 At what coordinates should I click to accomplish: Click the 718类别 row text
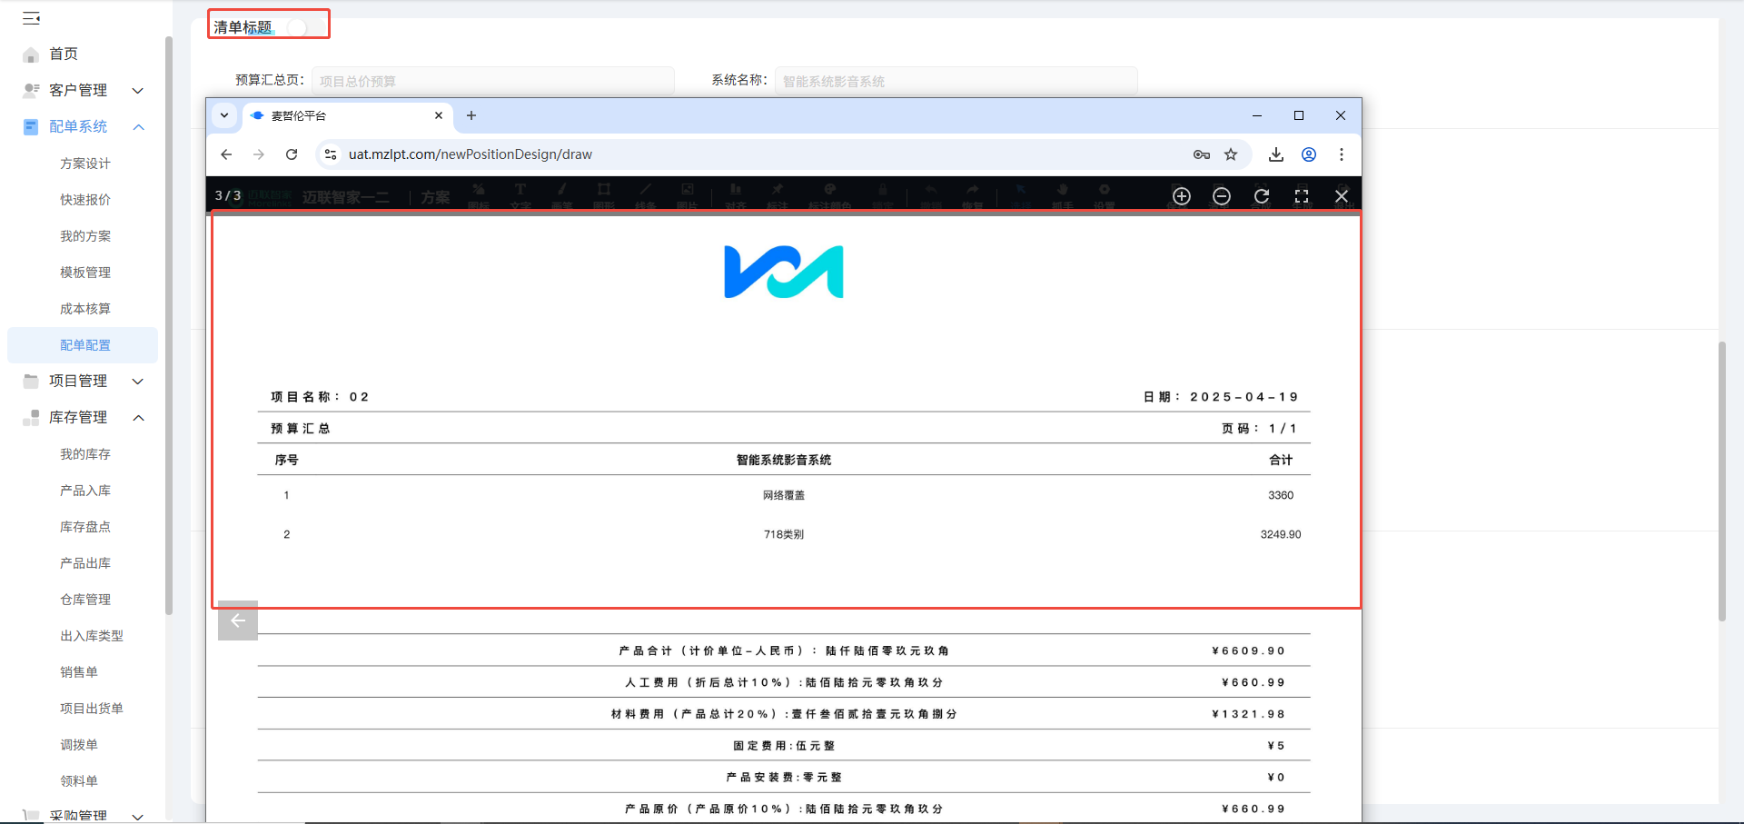784,534
